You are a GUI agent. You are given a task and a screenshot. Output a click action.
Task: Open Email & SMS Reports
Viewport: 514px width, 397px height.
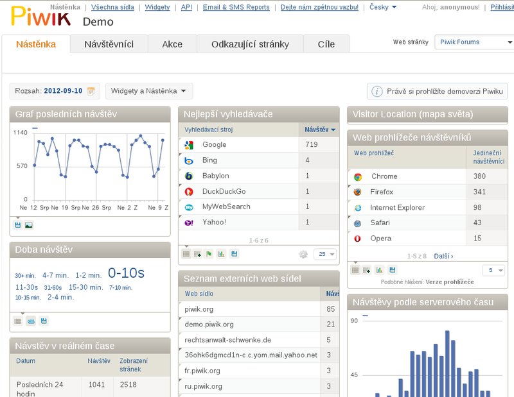[236, 7]
